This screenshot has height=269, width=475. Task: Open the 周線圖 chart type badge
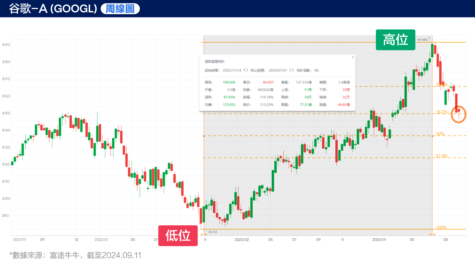tap(120, 9)
